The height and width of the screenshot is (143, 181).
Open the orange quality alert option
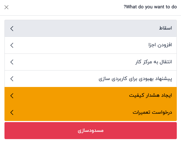[91, 96]
